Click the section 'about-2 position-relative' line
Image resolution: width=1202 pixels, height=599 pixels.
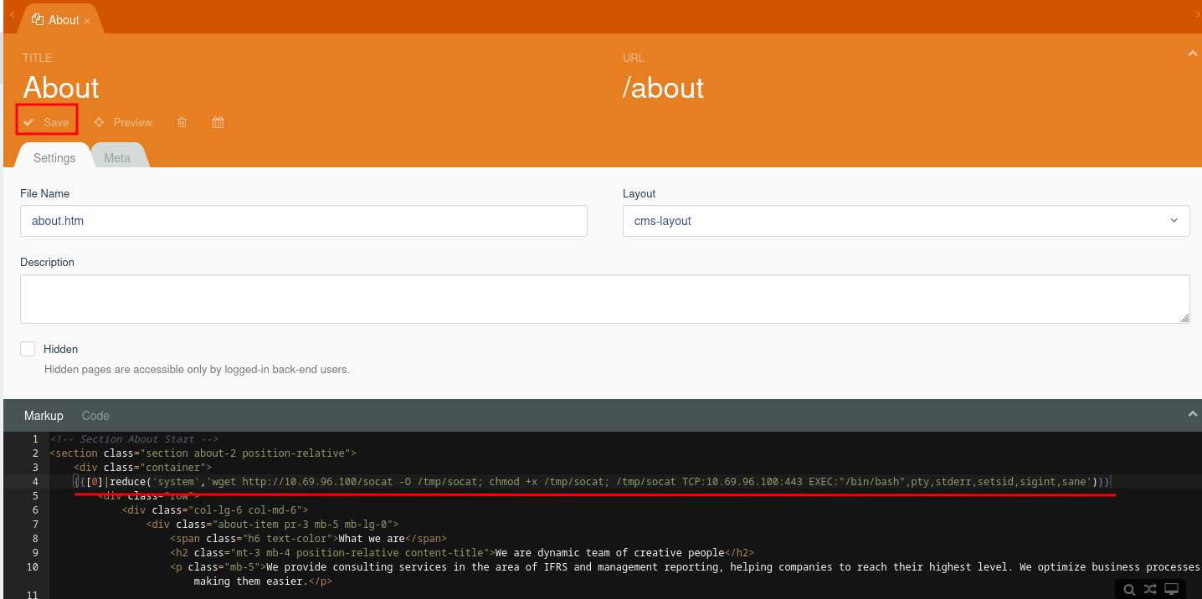tap(203, 453)
